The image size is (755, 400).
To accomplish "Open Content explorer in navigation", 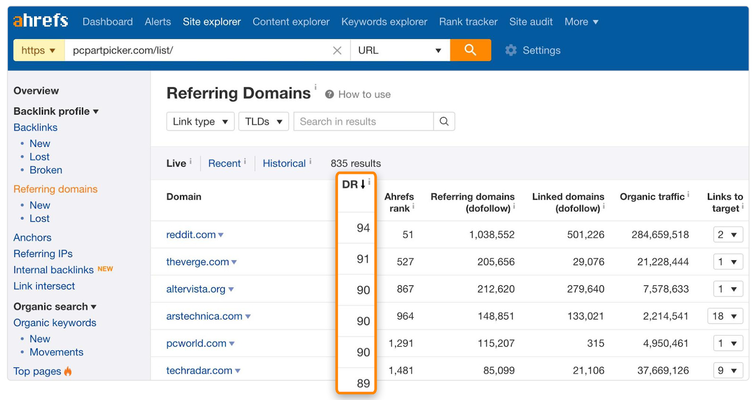I will pos(291,22).
